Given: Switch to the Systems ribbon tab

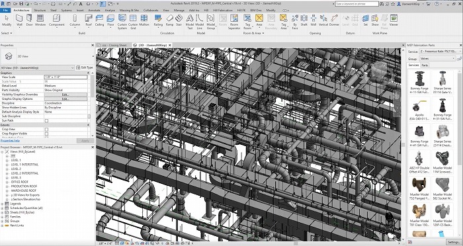Looking at the screenshot, I should pos(66,10).
